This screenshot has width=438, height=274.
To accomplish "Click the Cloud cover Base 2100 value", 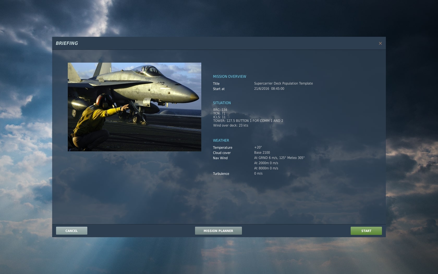I will point(262,153).
